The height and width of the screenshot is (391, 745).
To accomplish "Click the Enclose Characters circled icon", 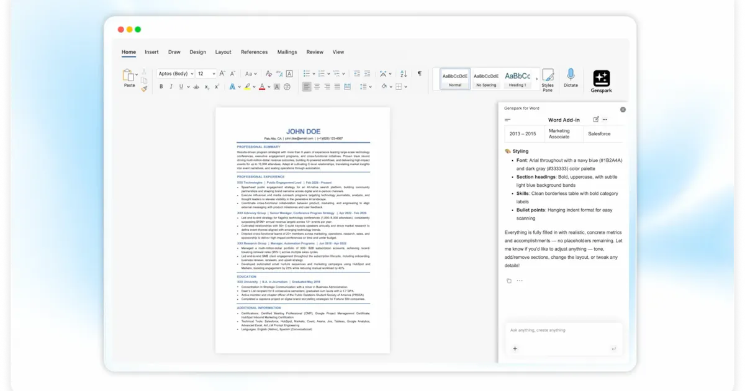I will (287, 87).
